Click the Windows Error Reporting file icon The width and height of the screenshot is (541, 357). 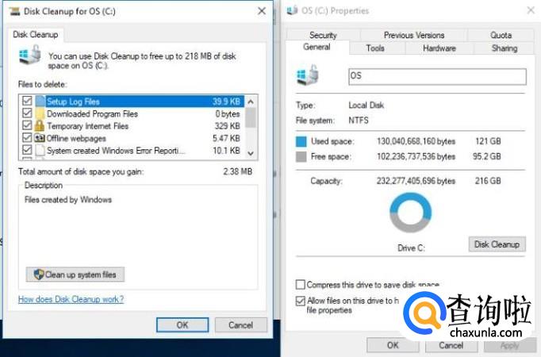40,150
